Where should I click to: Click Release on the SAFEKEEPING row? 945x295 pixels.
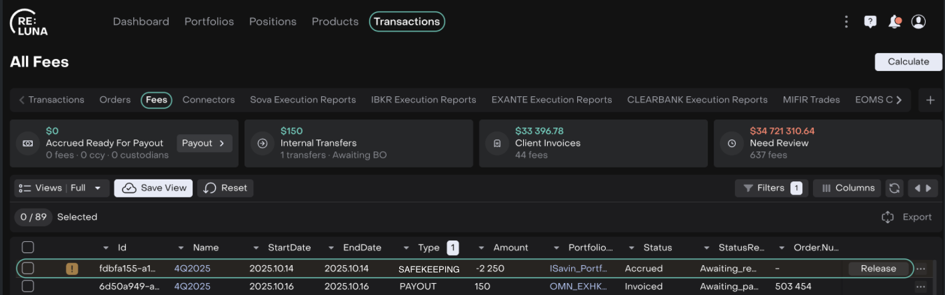[x=878, y=268]
